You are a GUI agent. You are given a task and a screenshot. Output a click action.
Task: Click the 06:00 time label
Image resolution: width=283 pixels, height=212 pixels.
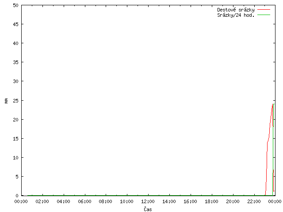(x=84, y=201)
